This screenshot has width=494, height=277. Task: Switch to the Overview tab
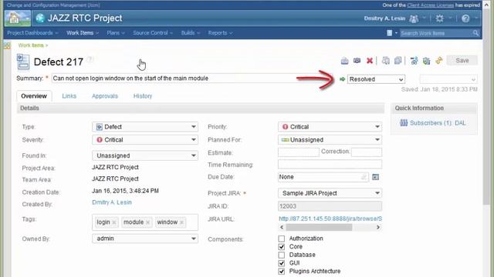point(34,96)
